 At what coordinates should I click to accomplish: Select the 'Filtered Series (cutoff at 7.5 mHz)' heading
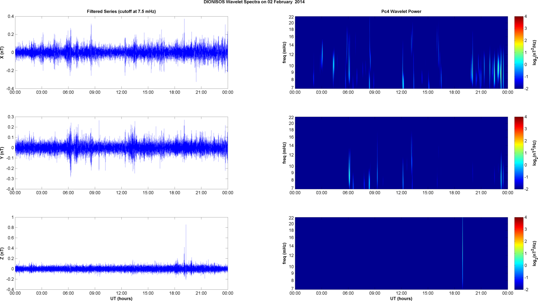point(121,12)
